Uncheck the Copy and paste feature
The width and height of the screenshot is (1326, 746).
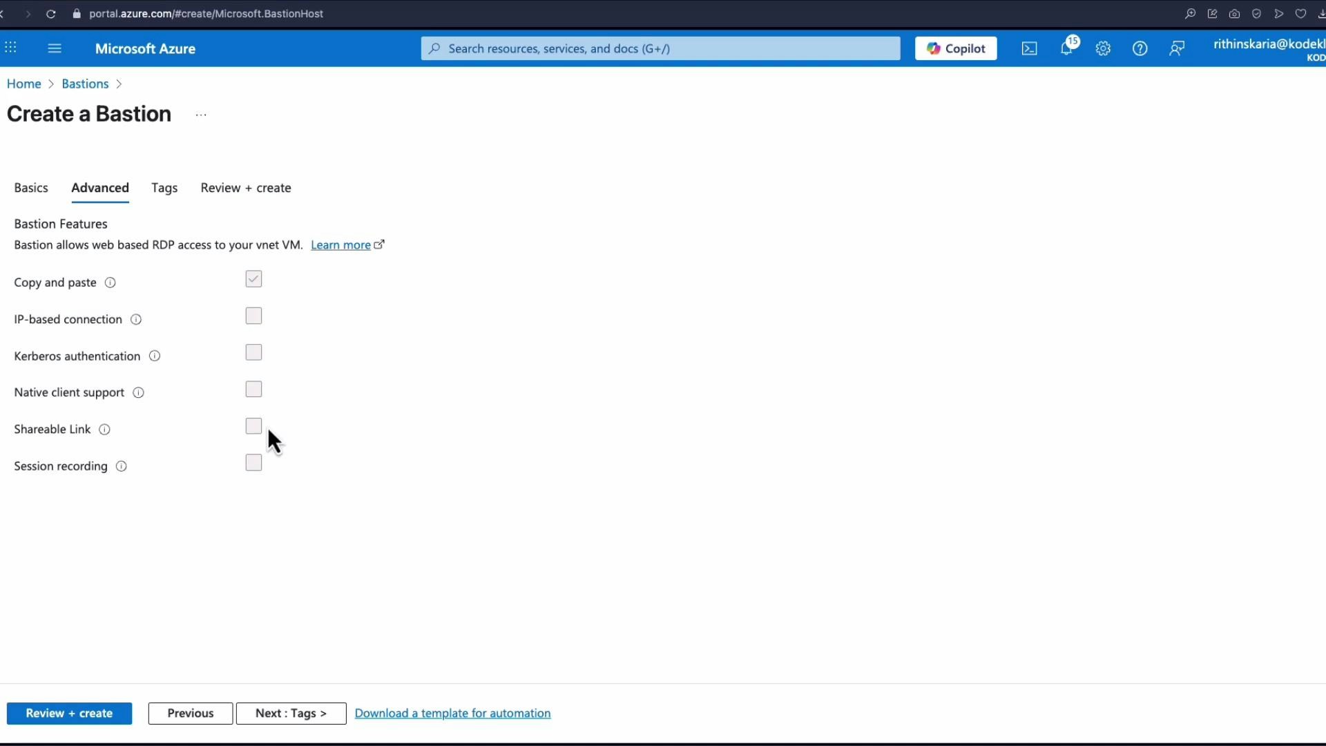coord(253,278)
